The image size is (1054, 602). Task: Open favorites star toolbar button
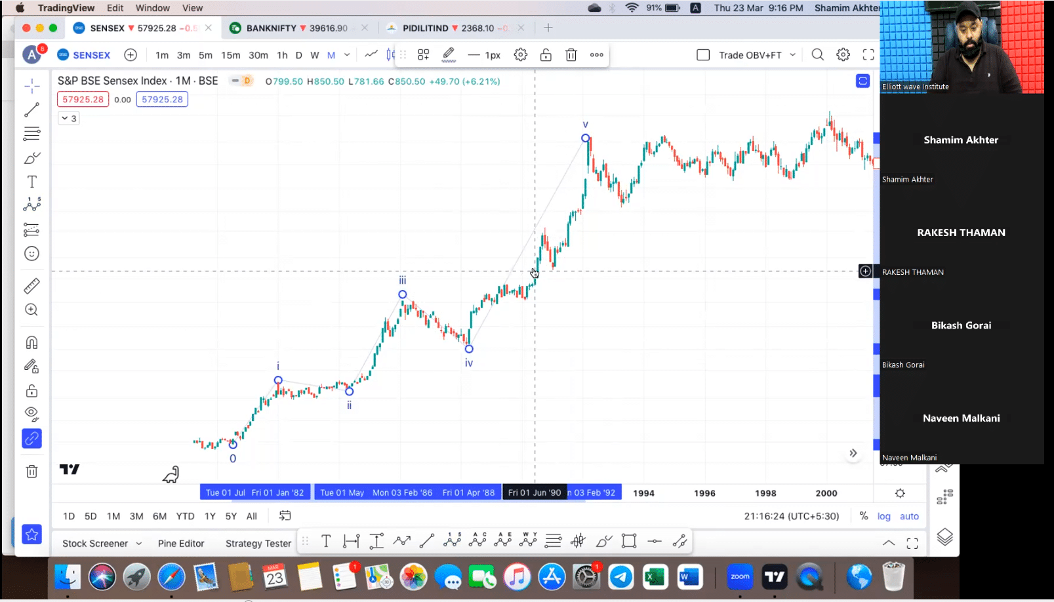click(x=31, y=534)
